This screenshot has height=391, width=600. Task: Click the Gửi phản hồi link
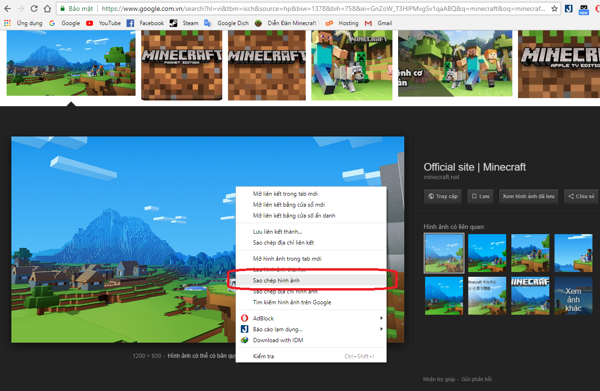pos(477,379)
